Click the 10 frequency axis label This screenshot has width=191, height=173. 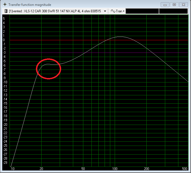13,169
